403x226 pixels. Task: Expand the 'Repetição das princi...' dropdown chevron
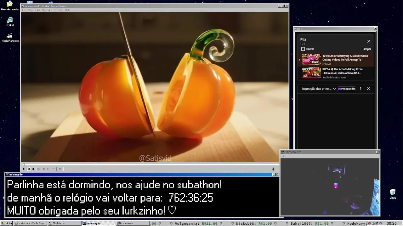point(334,89)
